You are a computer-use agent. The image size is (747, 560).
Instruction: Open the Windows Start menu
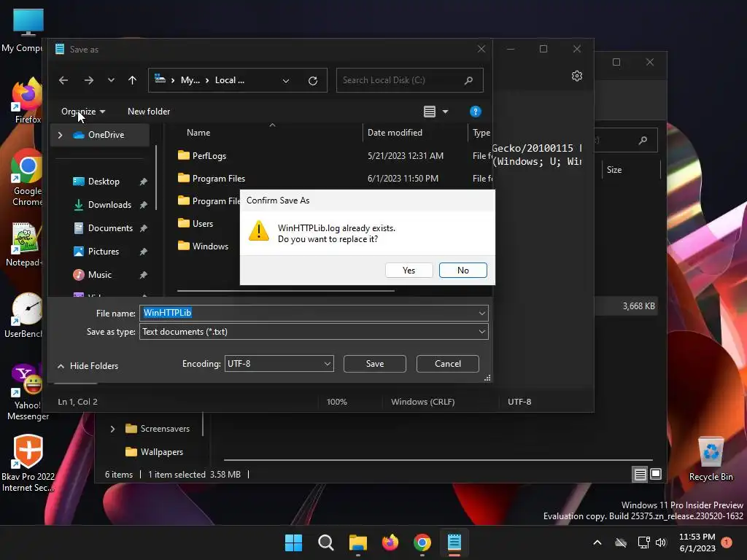(x=293, y=542)
